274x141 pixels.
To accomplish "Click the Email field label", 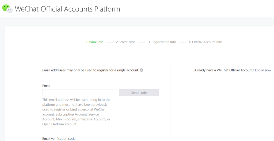I will point(46,86).
